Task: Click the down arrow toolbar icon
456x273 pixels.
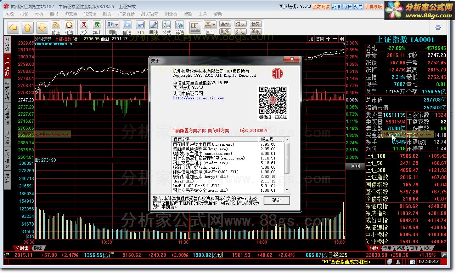Action: [42, 27]
